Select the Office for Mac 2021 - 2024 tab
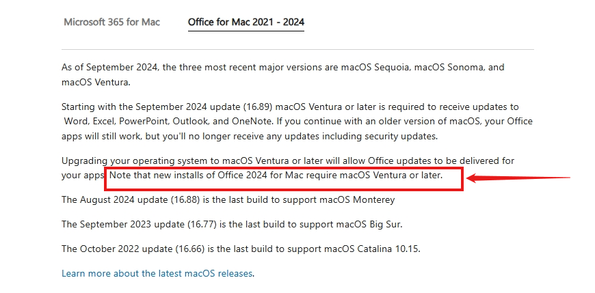 click(246, 22)
